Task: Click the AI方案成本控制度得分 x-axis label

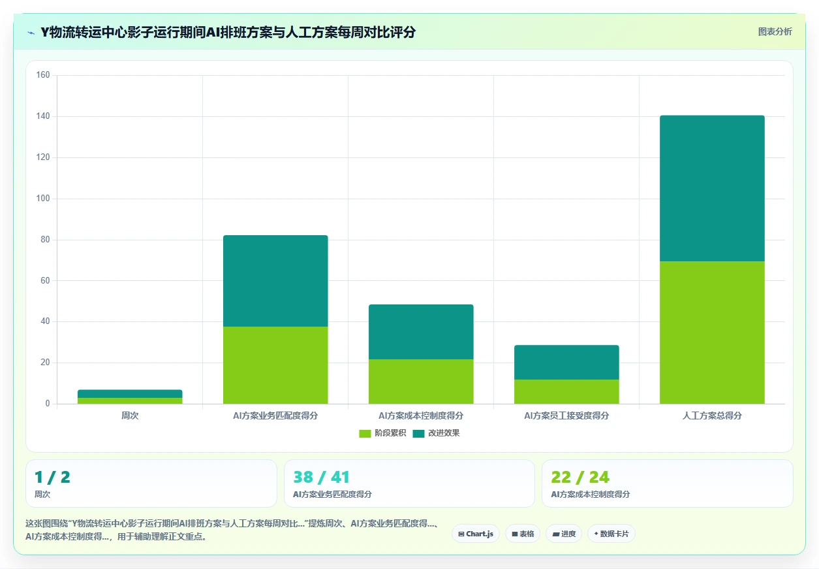Action: (x=421, y=415)
